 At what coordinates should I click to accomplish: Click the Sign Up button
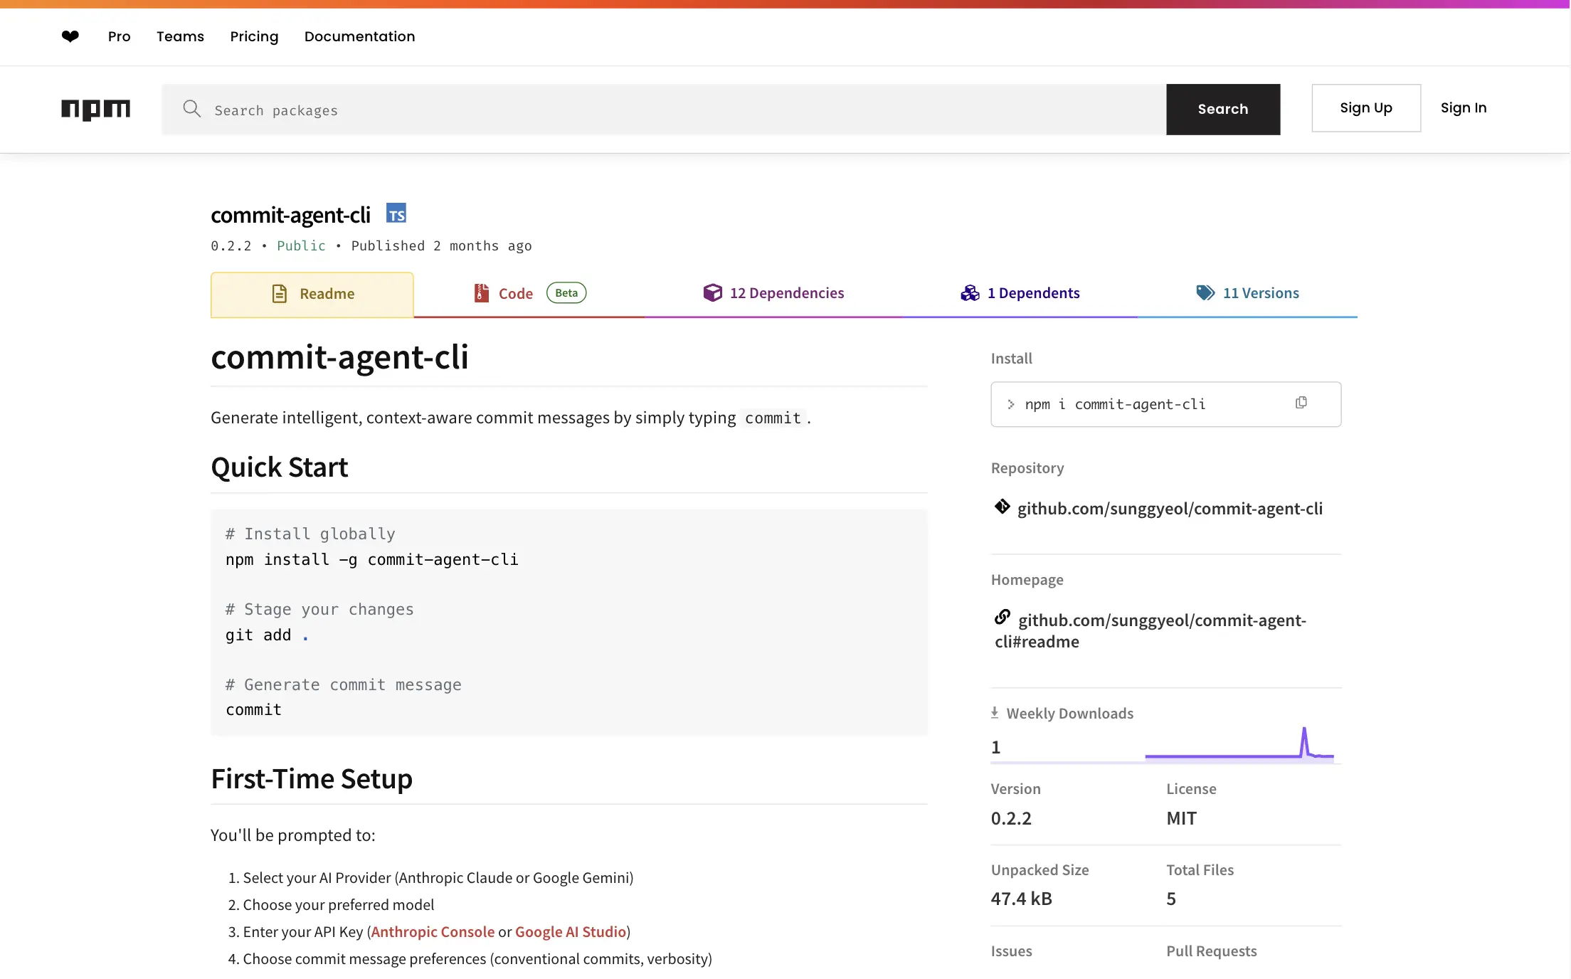click(1365, 107)
